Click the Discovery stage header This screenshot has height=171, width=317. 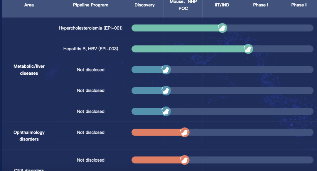click(x=144, y=5)
